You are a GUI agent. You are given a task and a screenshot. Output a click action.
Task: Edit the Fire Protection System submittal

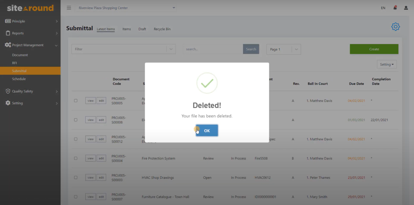[101, 158]
